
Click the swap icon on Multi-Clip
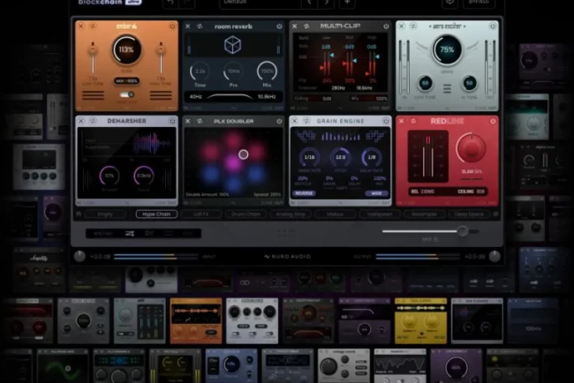coord(306,26)
